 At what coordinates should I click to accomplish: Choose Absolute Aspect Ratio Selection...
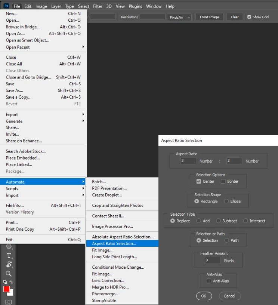pos(122,237)
